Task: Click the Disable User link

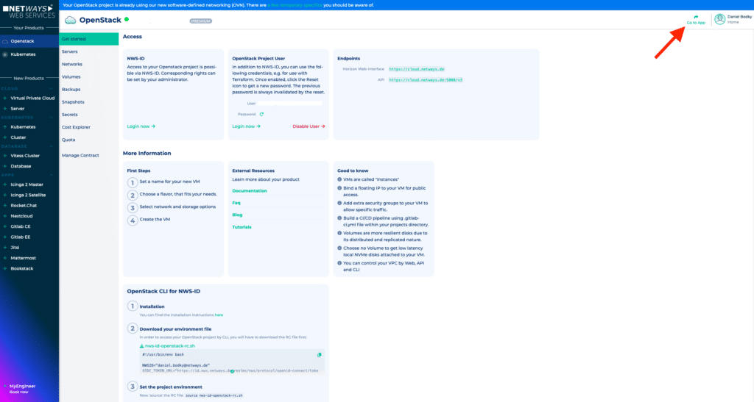Action: [309, 126]
